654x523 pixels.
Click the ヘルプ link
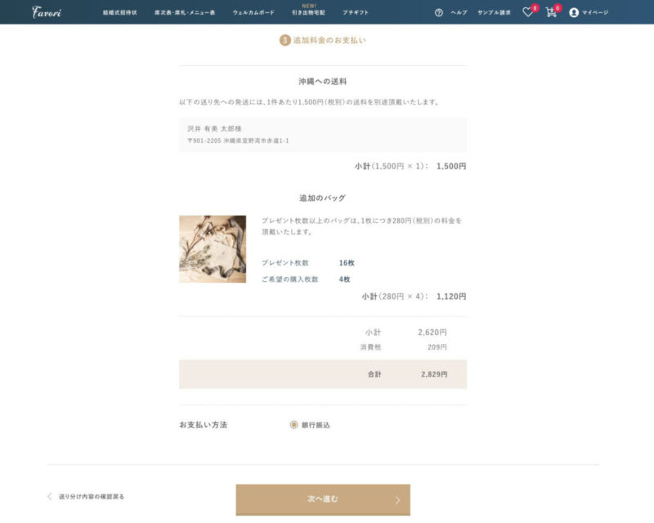459,12
